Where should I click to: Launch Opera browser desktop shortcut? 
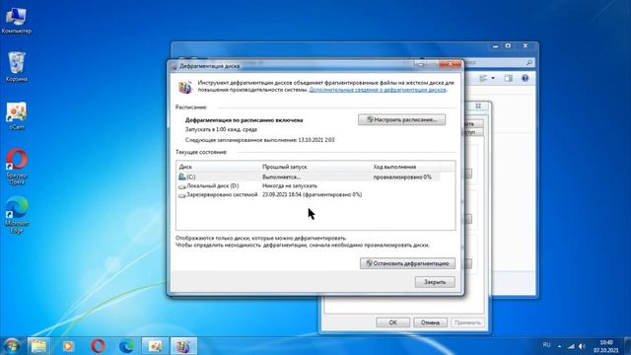click(x=17, y=167)
